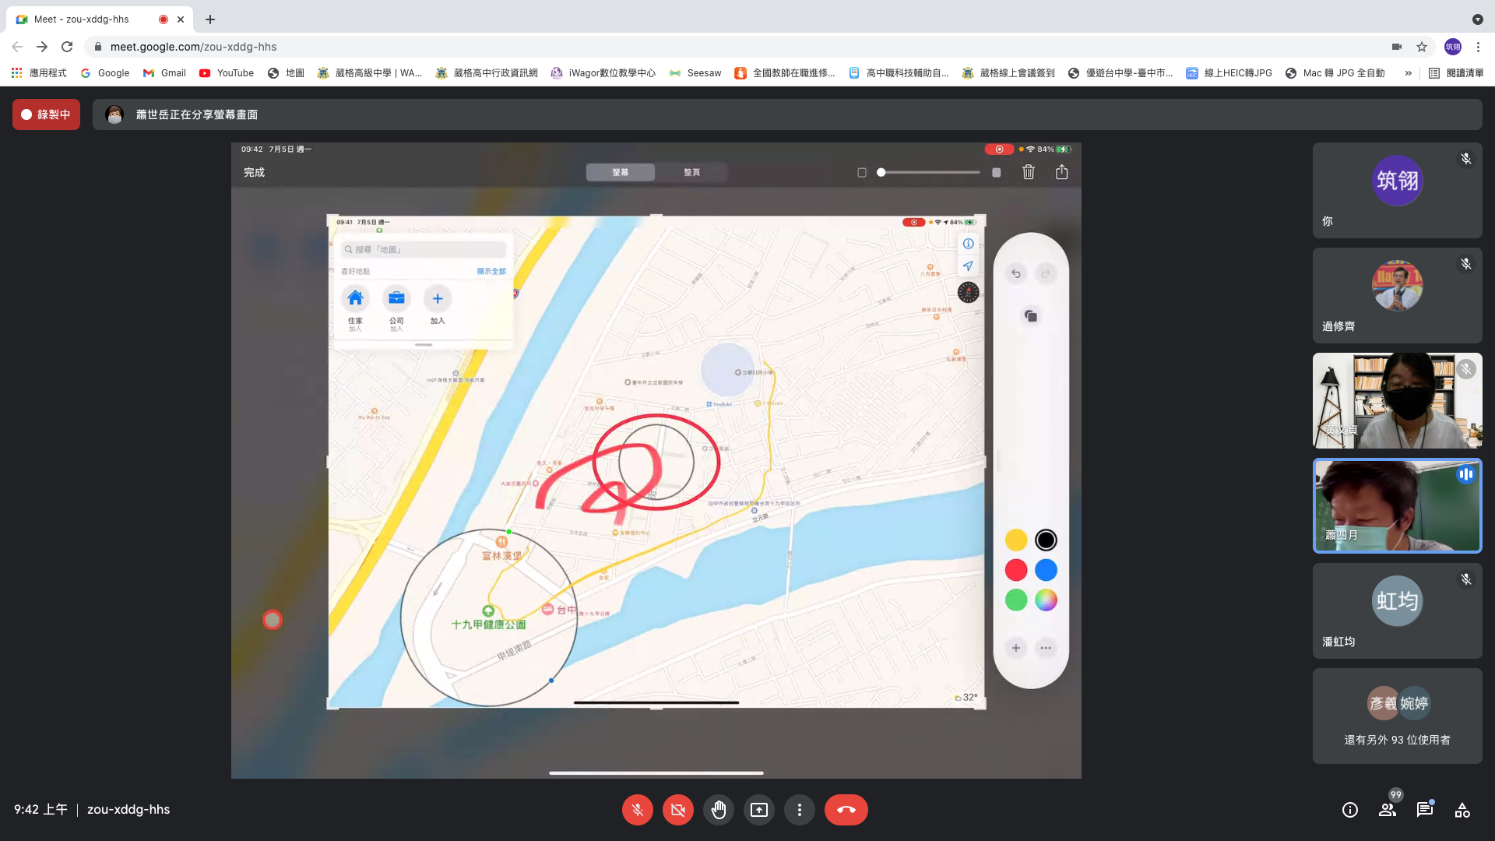The width and height of the screenshot is (1495, 841).
Task: Click the 還有另外 93 位使用者 tile
Action: [1397, 716]
